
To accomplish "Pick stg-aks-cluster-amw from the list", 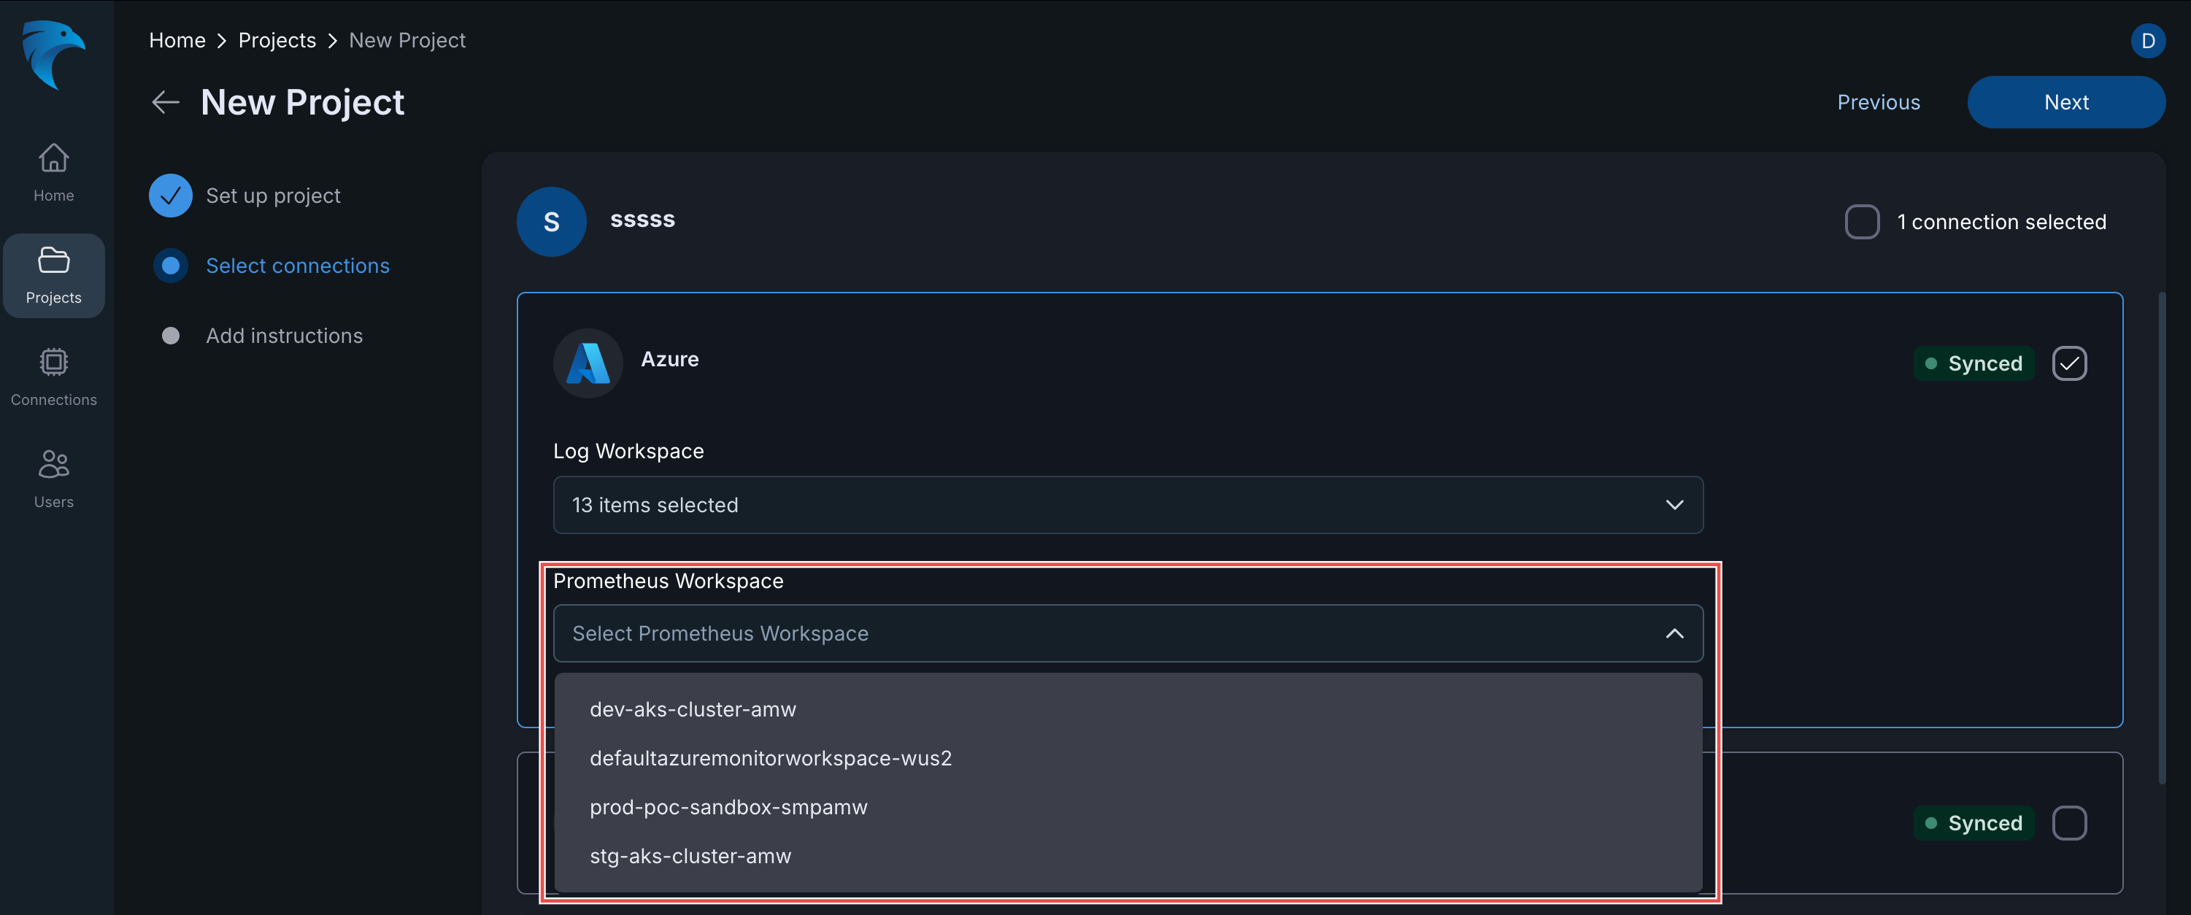I will (690, 855).
